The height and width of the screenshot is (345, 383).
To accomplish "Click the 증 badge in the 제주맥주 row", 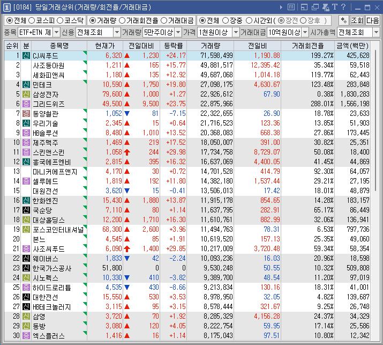I will (26, 142).
